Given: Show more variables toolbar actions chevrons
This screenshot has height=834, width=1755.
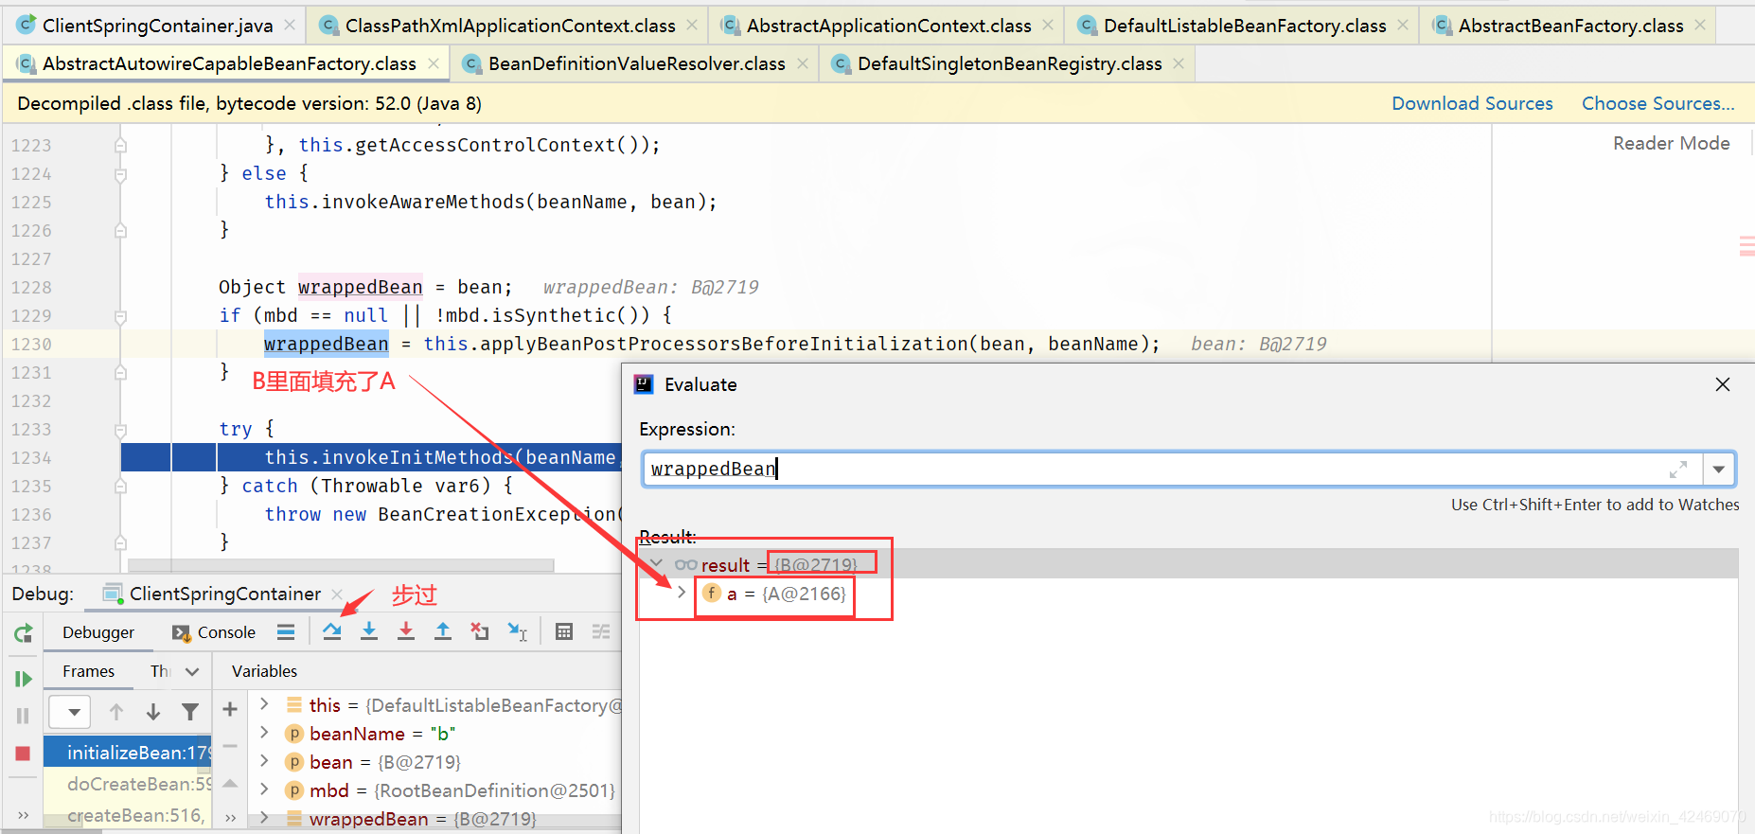Looking at the screenshot, I should pos(230,817).
